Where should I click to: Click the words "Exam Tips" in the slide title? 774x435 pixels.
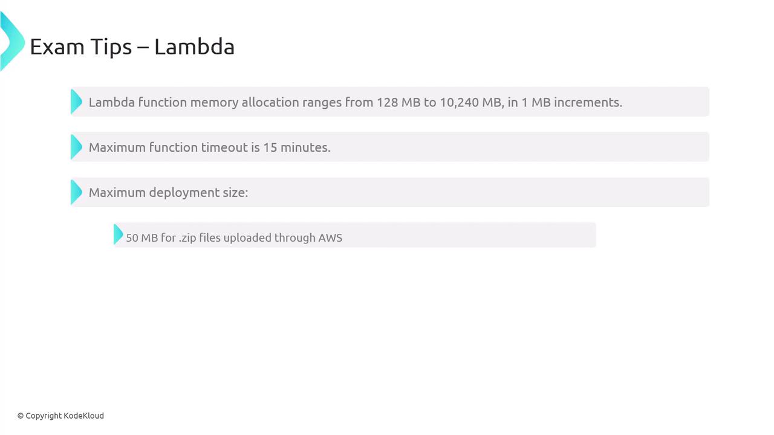coord(80,47)
